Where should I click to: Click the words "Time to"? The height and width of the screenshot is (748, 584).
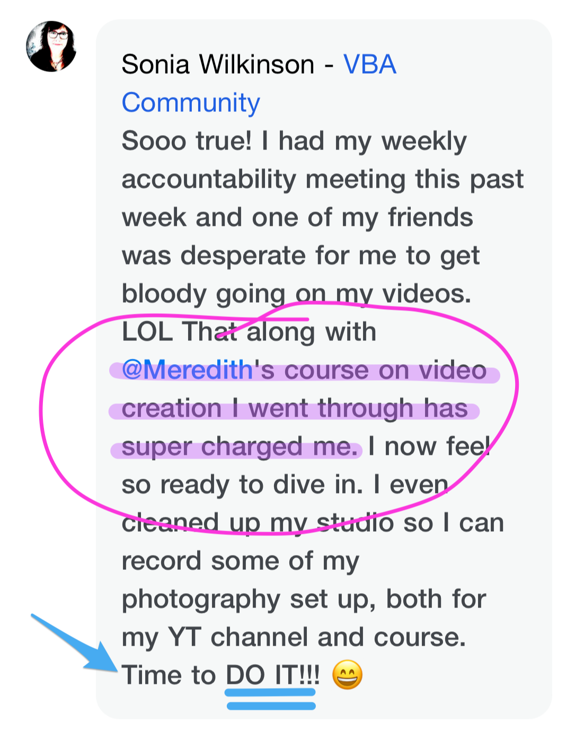pos(169,675)
